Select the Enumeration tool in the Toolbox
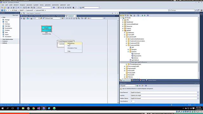 point(8,28)
